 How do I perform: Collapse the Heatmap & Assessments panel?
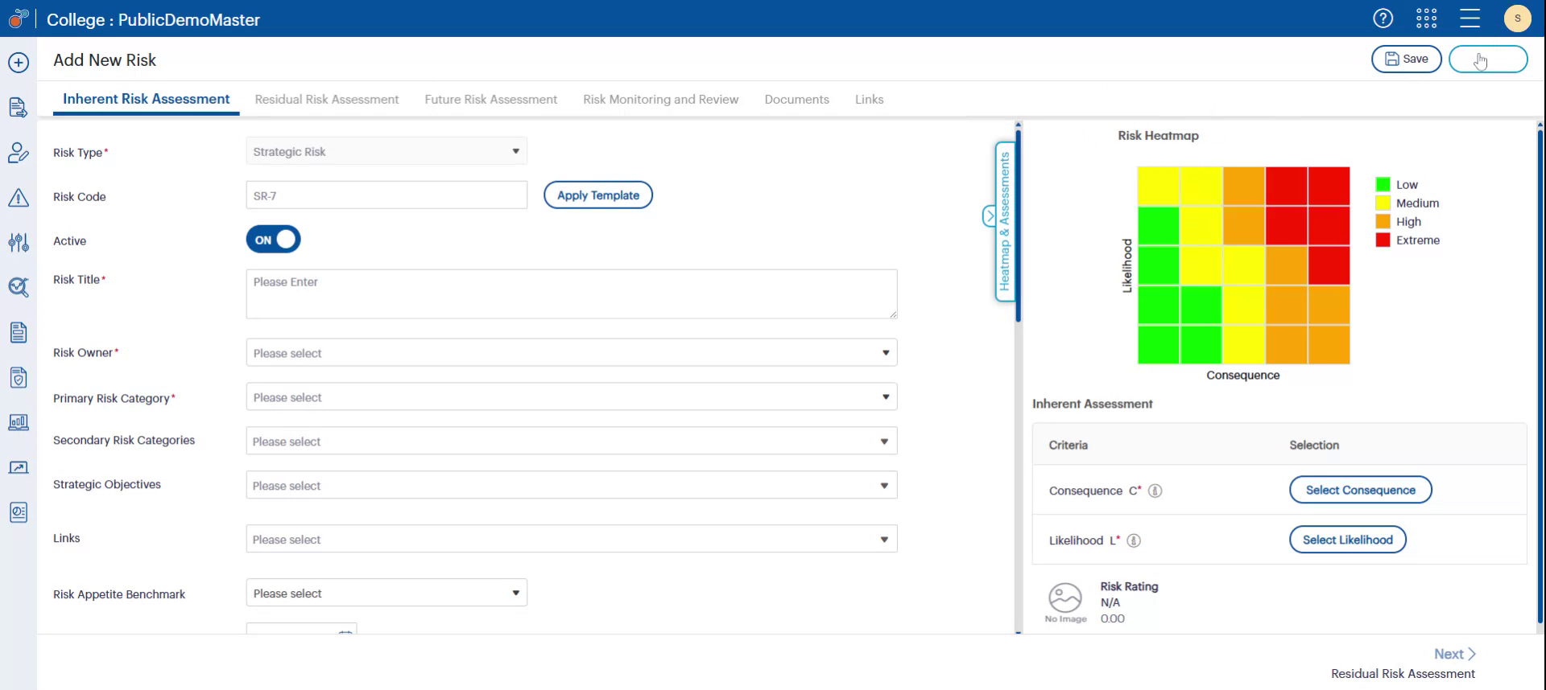point(990,216)
